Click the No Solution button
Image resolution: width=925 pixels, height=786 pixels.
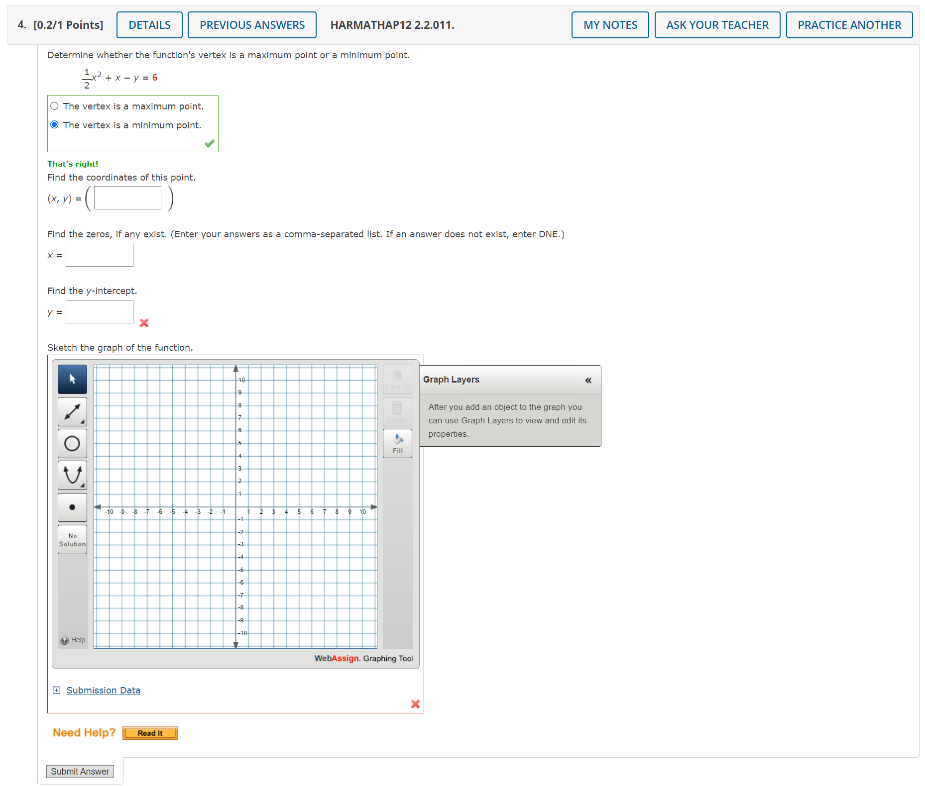72,540
